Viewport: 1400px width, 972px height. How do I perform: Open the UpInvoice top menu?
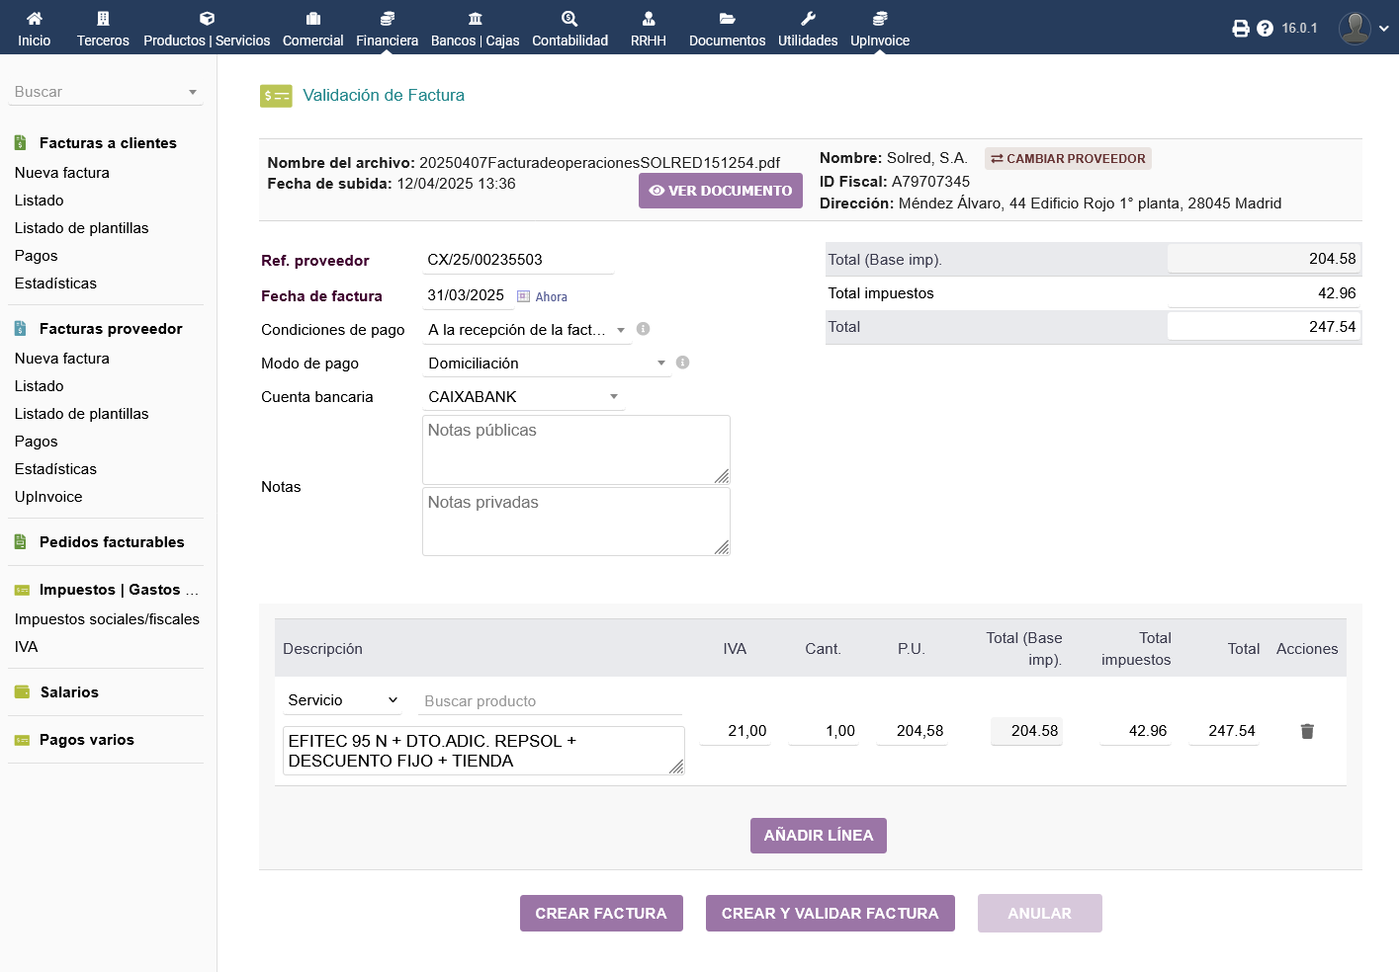(879, 29)
